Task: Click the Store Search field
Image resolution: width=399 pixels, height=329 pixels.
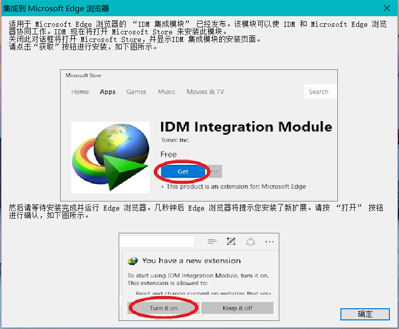Action: click(320, 92)
